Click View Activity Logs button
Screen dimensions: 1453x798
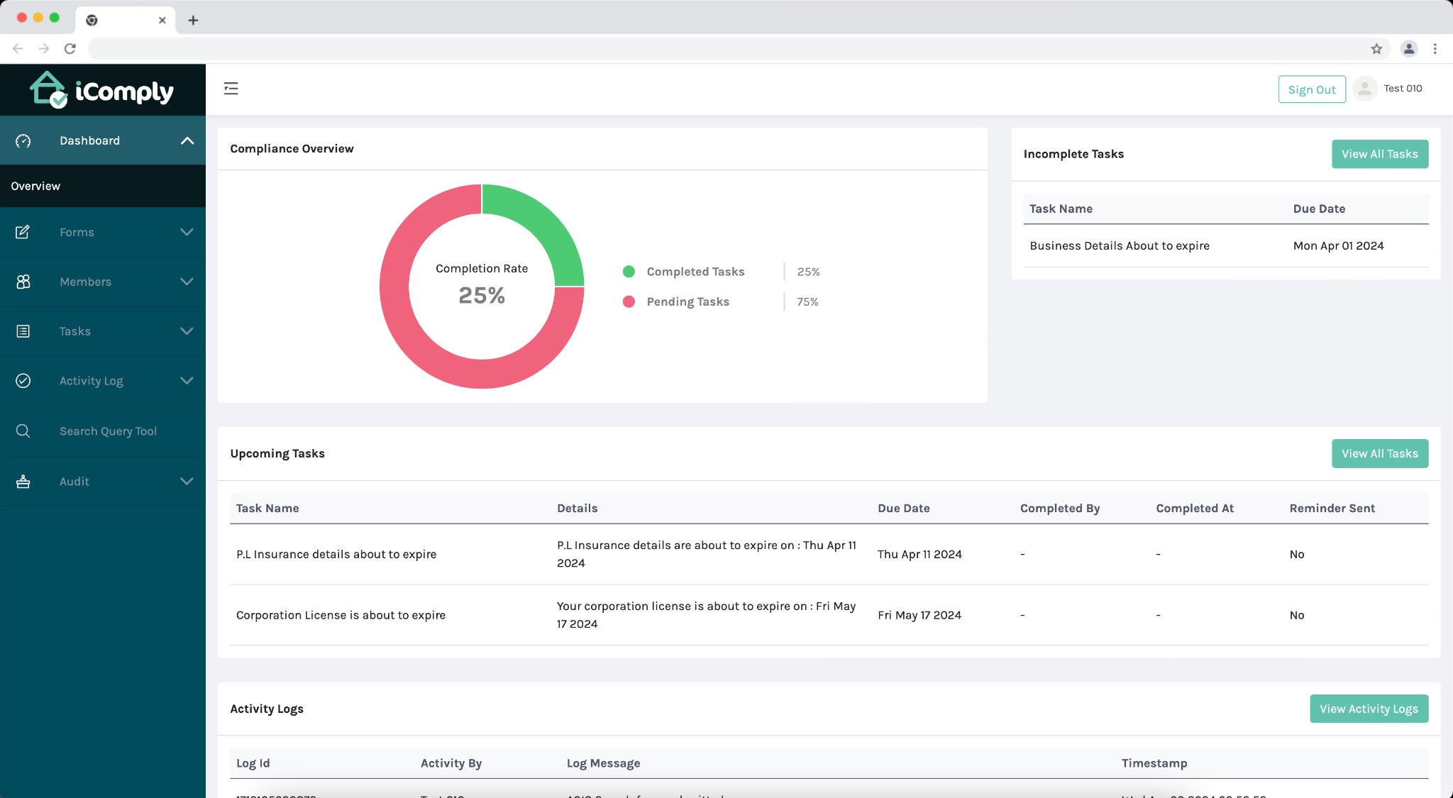pyautogui.click(x=1369, y=709)
